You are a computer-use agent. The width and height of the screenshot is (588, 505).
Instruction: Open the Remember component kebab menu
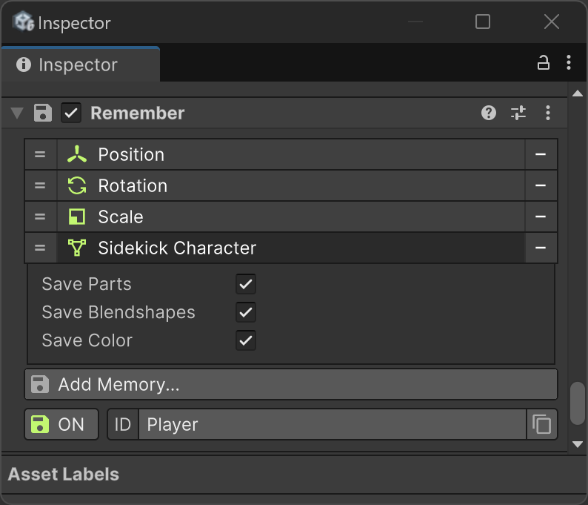click(548, 113)
